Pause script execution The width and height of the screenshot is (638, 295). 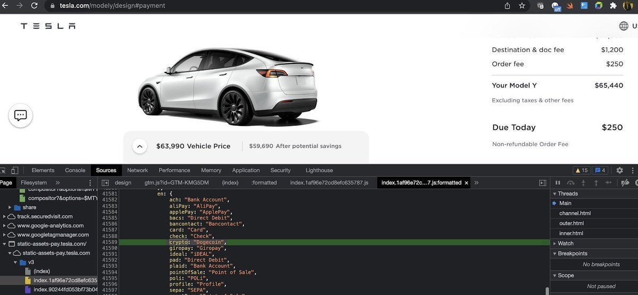[x=558, y=183]
